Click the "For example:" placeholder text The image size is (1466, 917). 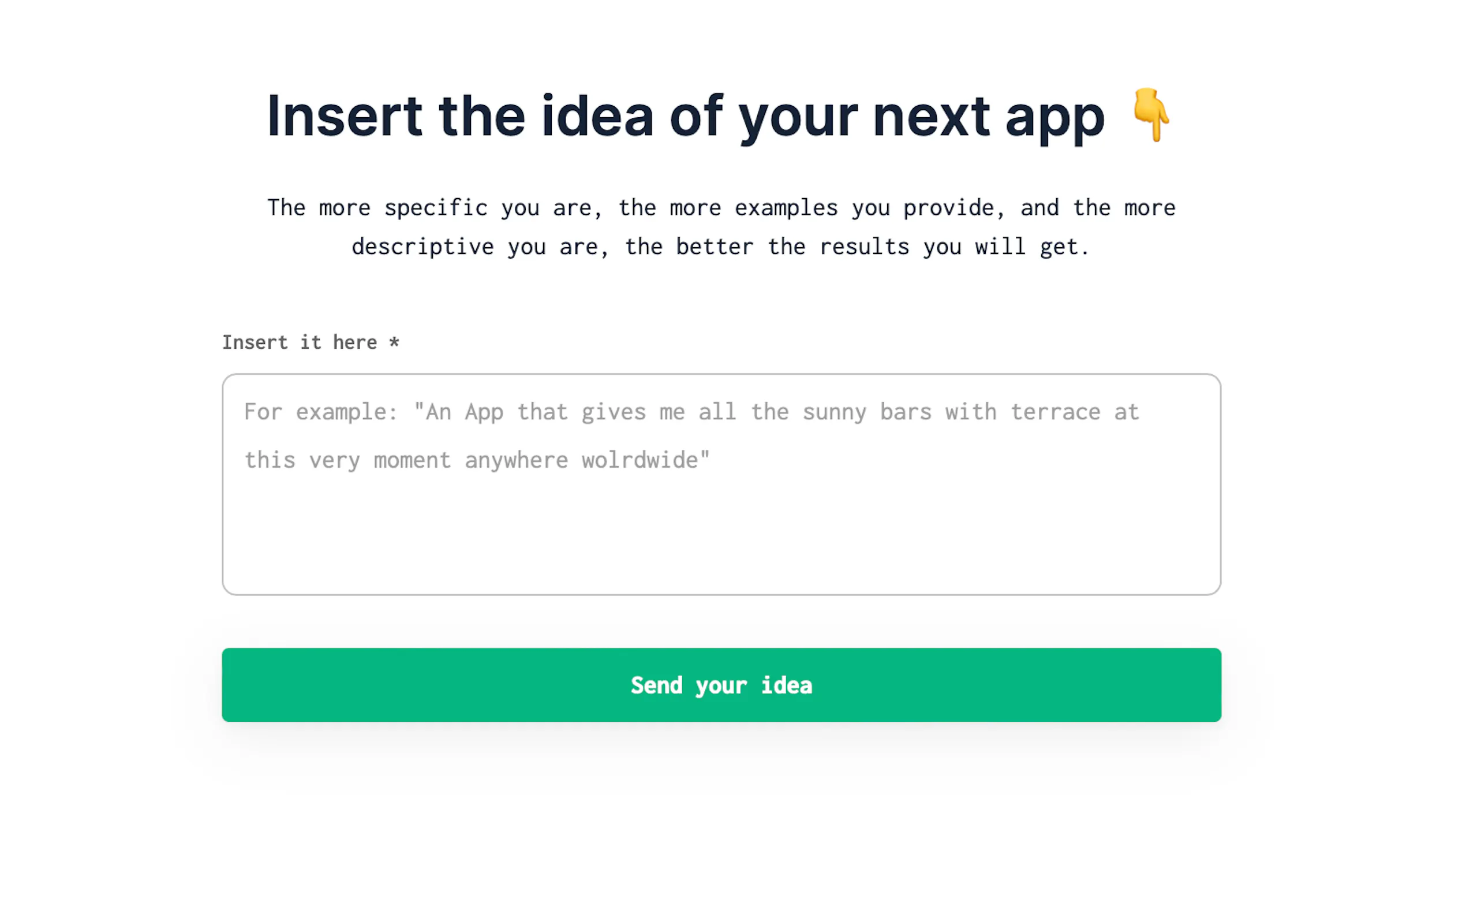[320, 412]
